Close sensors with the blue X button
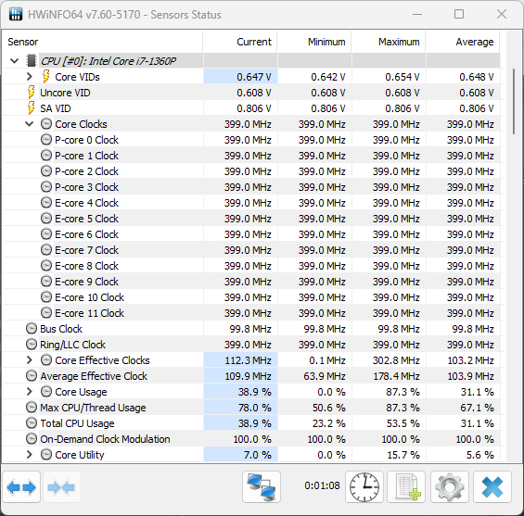The height and width of the screenshot is (516, 524). click(x=492, y=487)
